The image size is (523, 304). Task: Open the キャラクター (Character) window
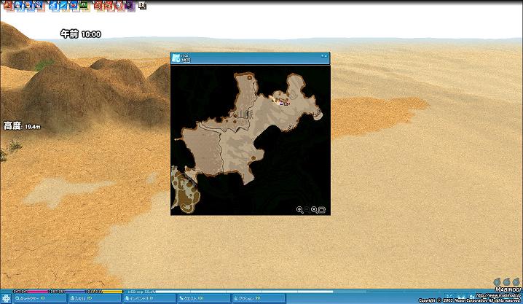coord(39,298)
